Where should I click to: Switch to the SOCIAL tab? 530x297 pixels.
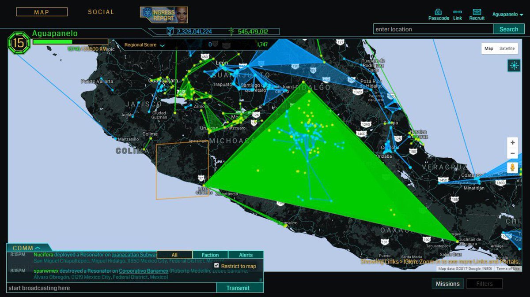pos(101,12)
